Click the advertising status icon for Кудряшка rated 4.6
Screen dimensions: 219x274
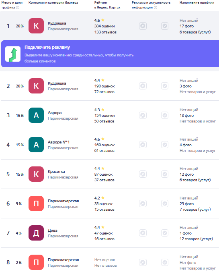pos(143,26)
